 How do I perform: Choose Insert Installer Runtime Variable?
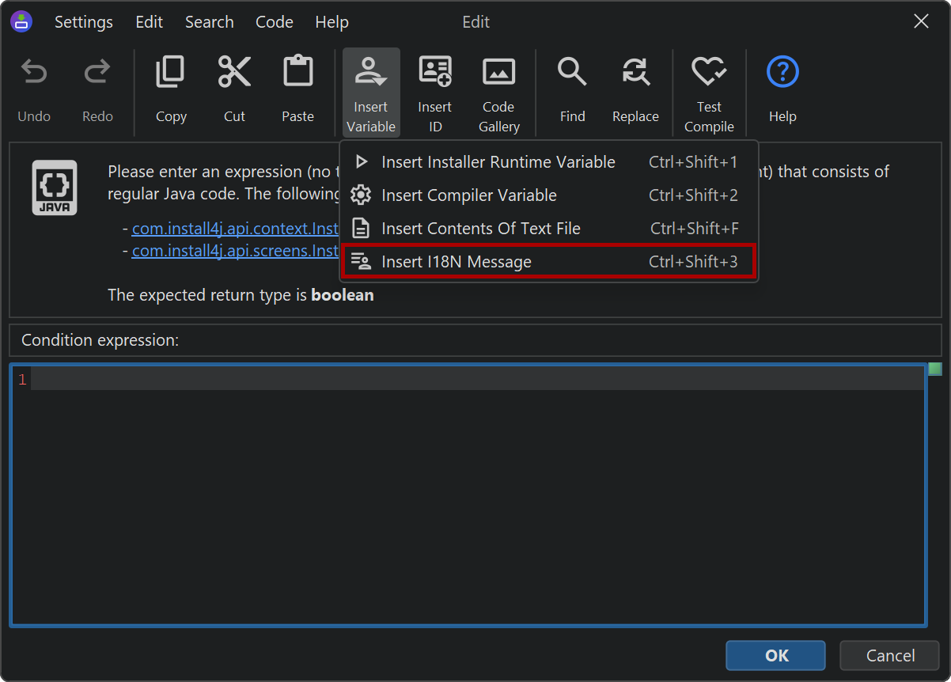tap(498, 162)
